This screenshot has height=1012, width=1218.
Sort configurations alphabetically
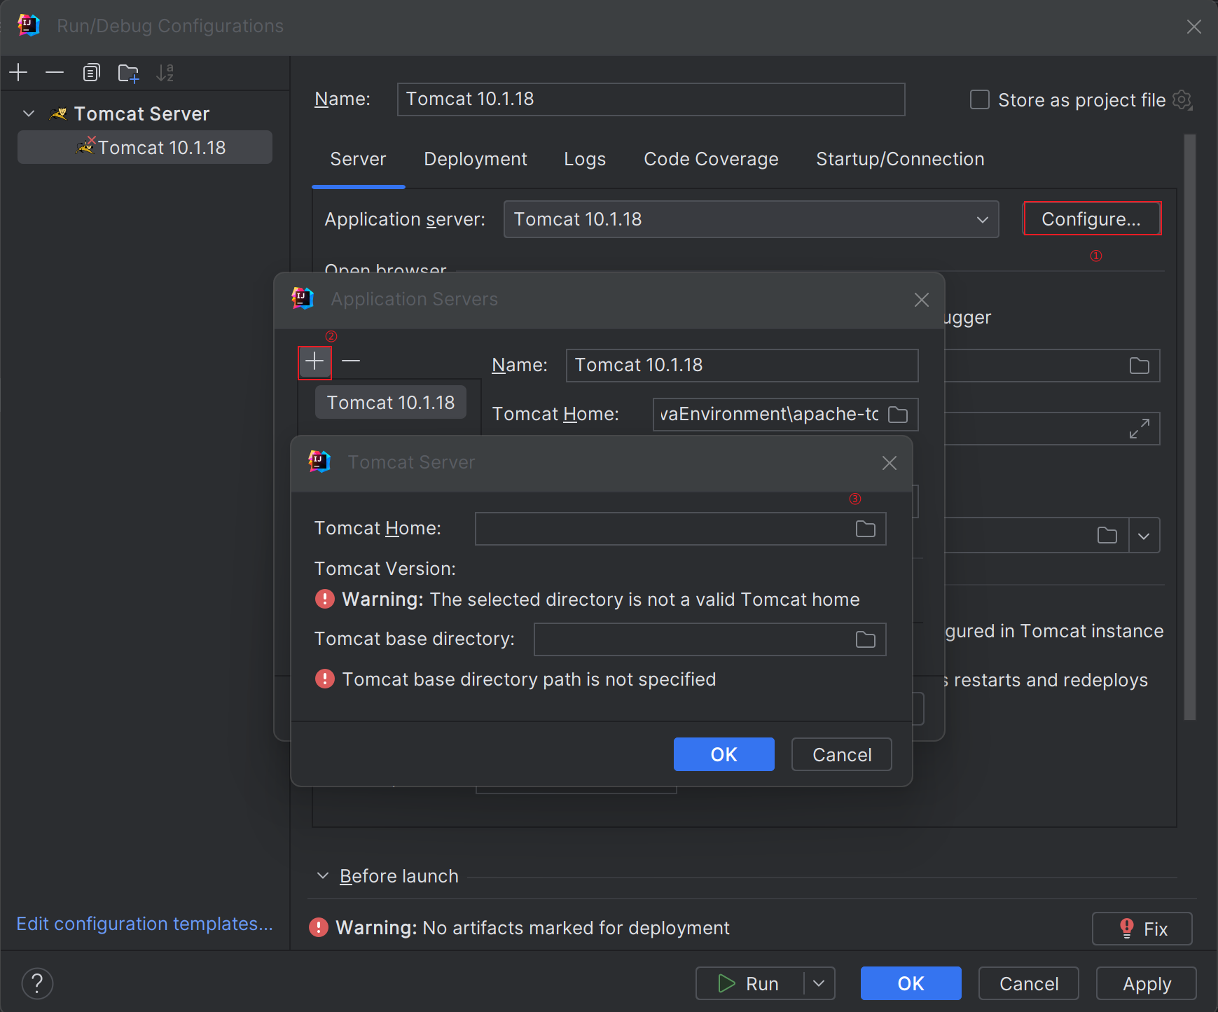[165, 72]
